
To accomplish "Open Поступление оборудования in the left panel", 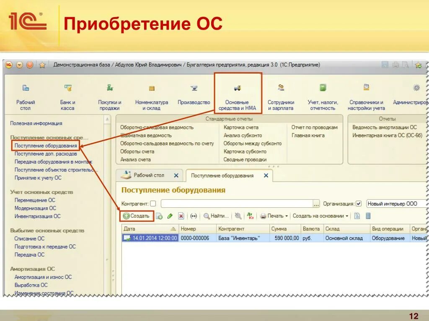I will point(46,146).
